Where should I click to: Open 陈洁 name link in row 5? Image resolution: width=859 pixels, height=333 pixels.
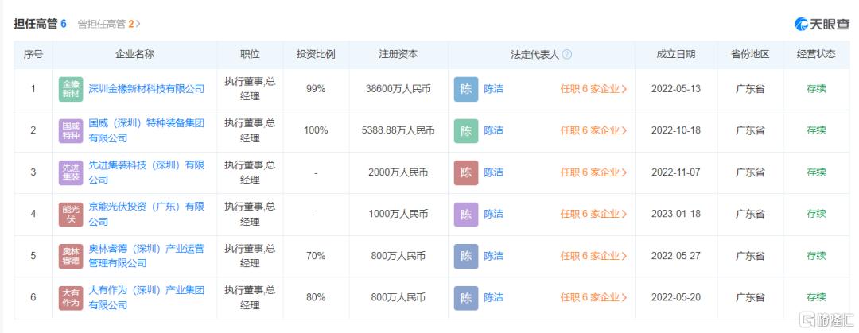pyautogui.click(x=493, y=256)
